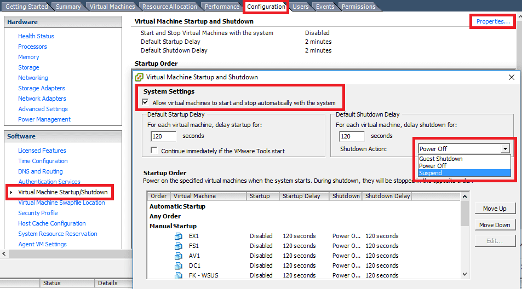Open the Users tab
Screen dimensions: 522x289
click(x=300, y=7)
